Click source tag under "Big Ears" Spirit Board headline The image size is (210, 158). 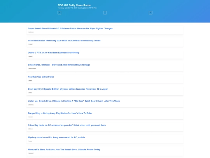(31, 105)
